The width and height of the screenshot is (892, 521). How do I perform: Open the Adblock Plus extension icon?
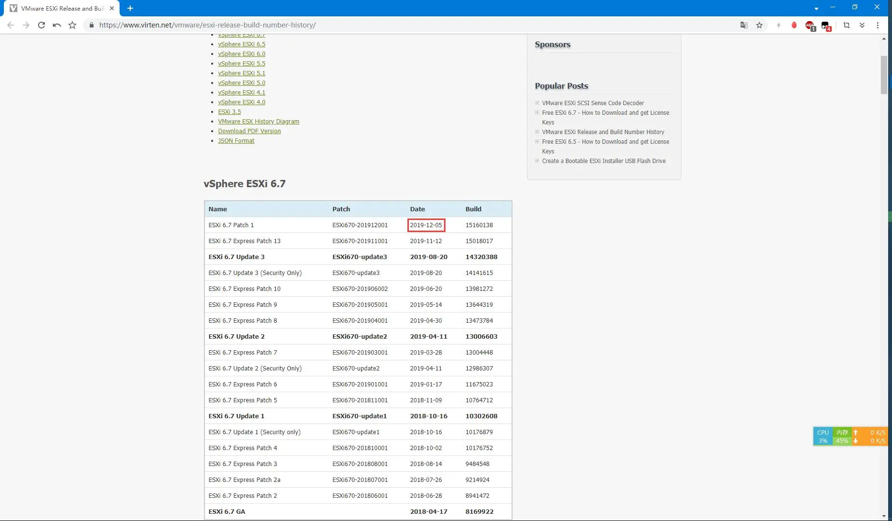click(x=810, y=26)
